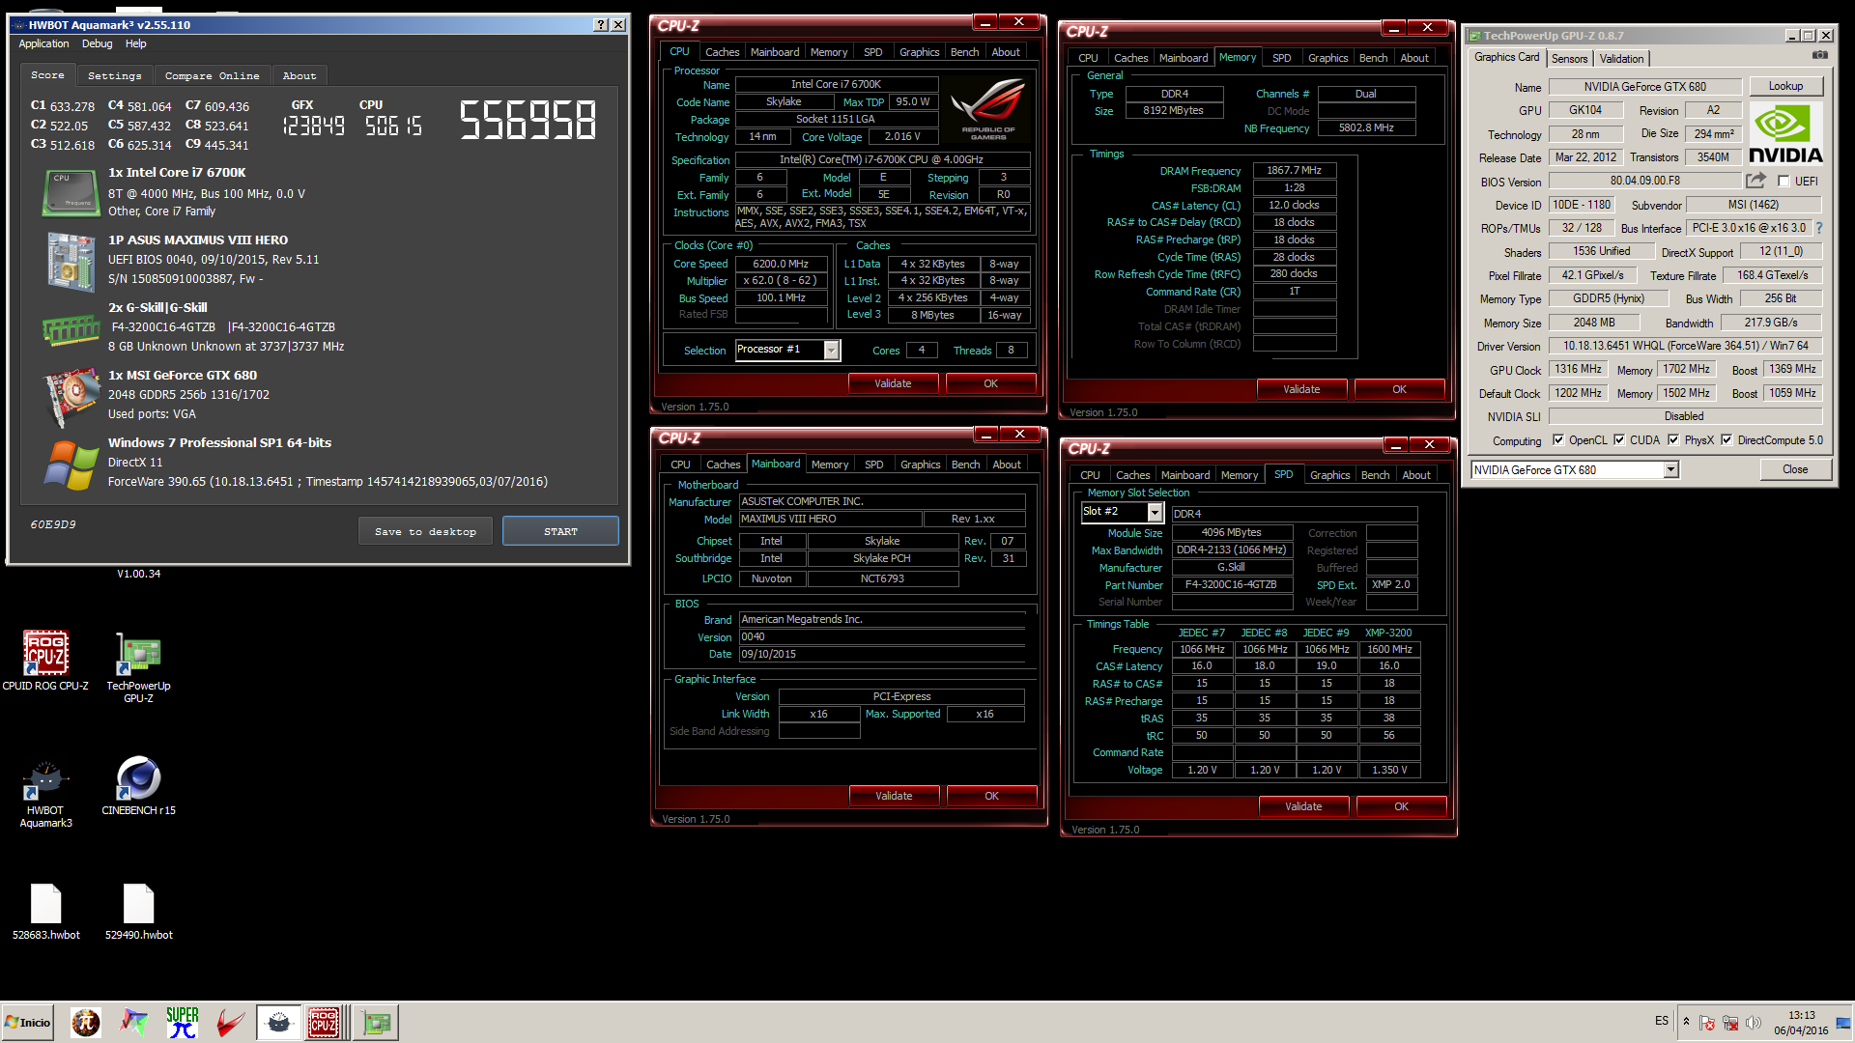Toggle the CUDA checkbox in GPU-Z

coord(1619,439)
